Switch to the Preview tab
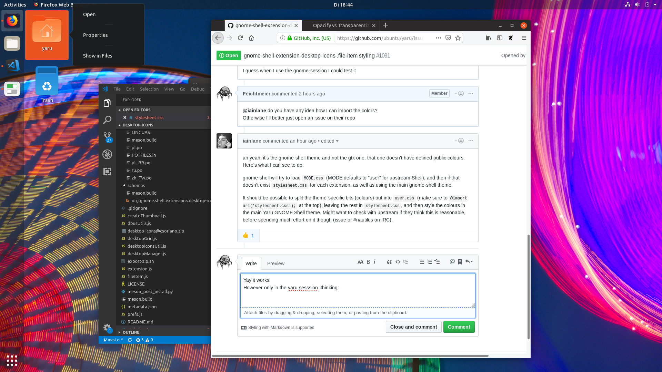Viewport: 662px width, 372px height. pos(275,263)
